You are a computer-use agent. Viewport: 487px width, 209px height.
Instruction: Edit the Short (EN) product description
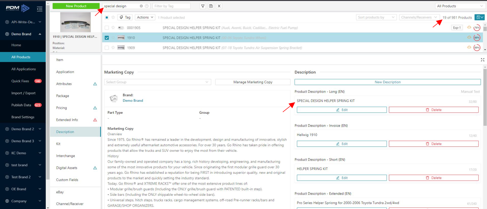[342, 178]
